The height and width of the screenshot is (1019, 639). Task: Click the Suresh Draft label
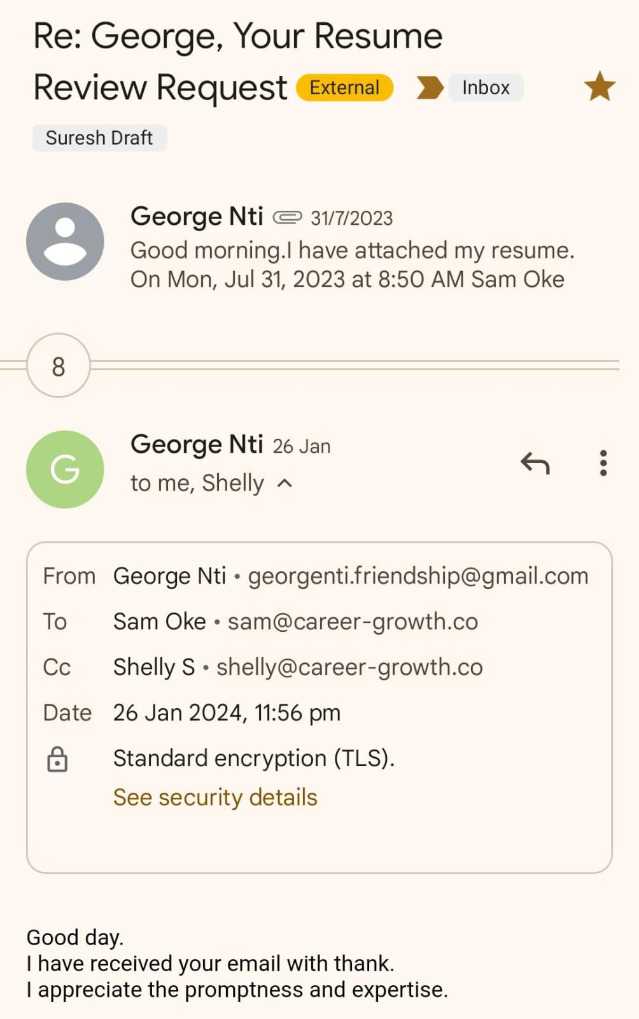(x=99, y=138)
